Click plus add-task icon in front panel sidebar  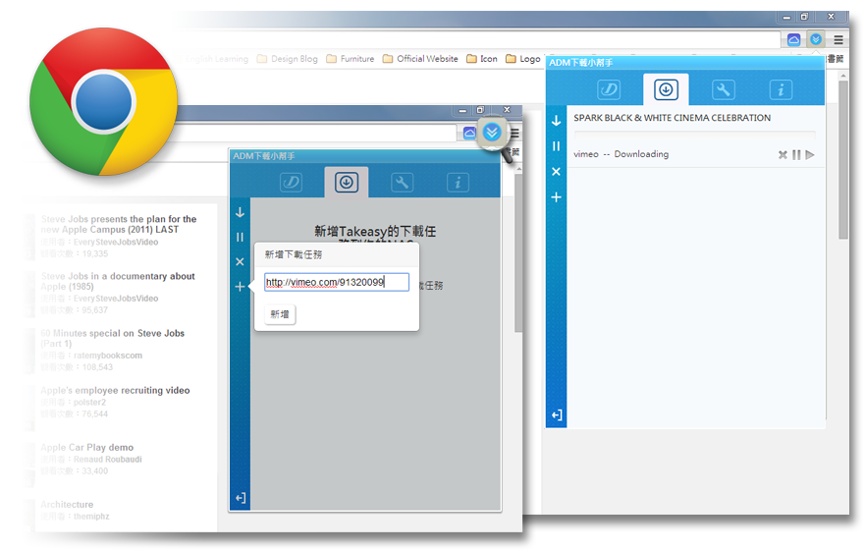pyautogui.click(x=240, y=287)
